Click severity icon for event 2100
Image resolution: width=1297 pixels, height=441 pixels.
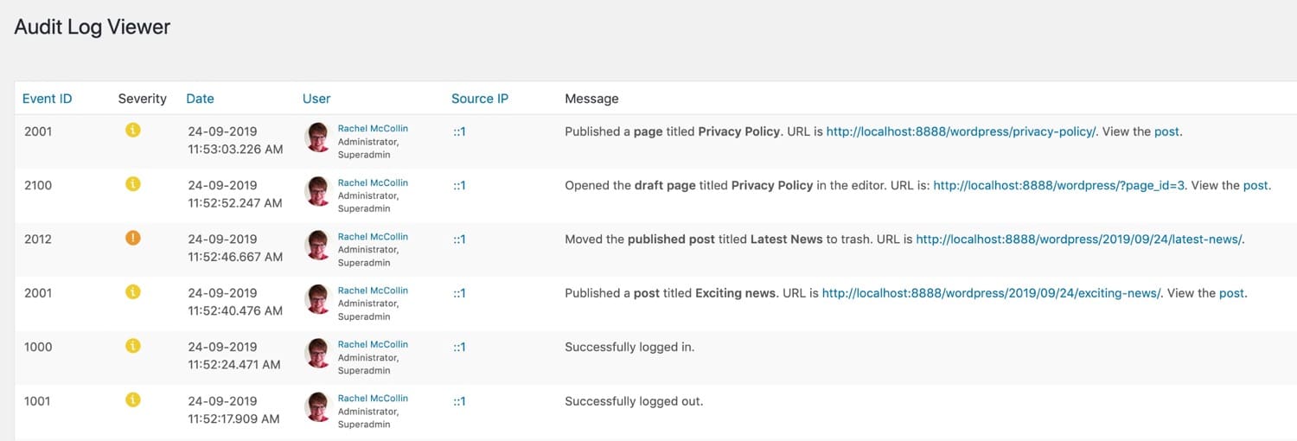point(132,184)
